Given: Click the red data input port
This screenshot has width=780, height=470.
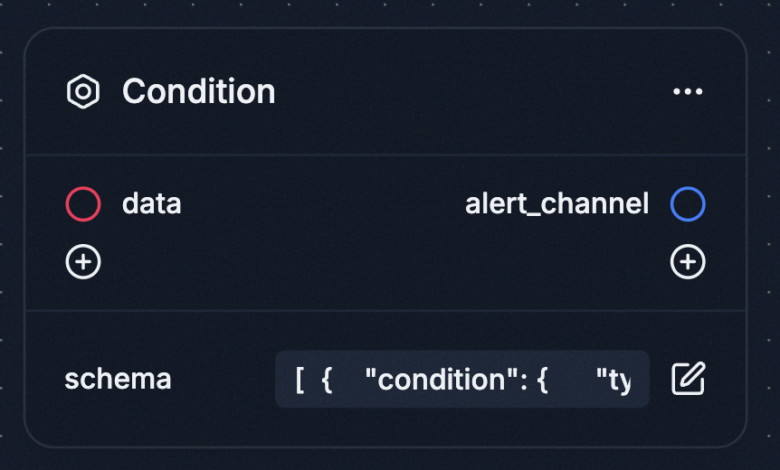Looking at the screenshot, I should tap(83, 204).
